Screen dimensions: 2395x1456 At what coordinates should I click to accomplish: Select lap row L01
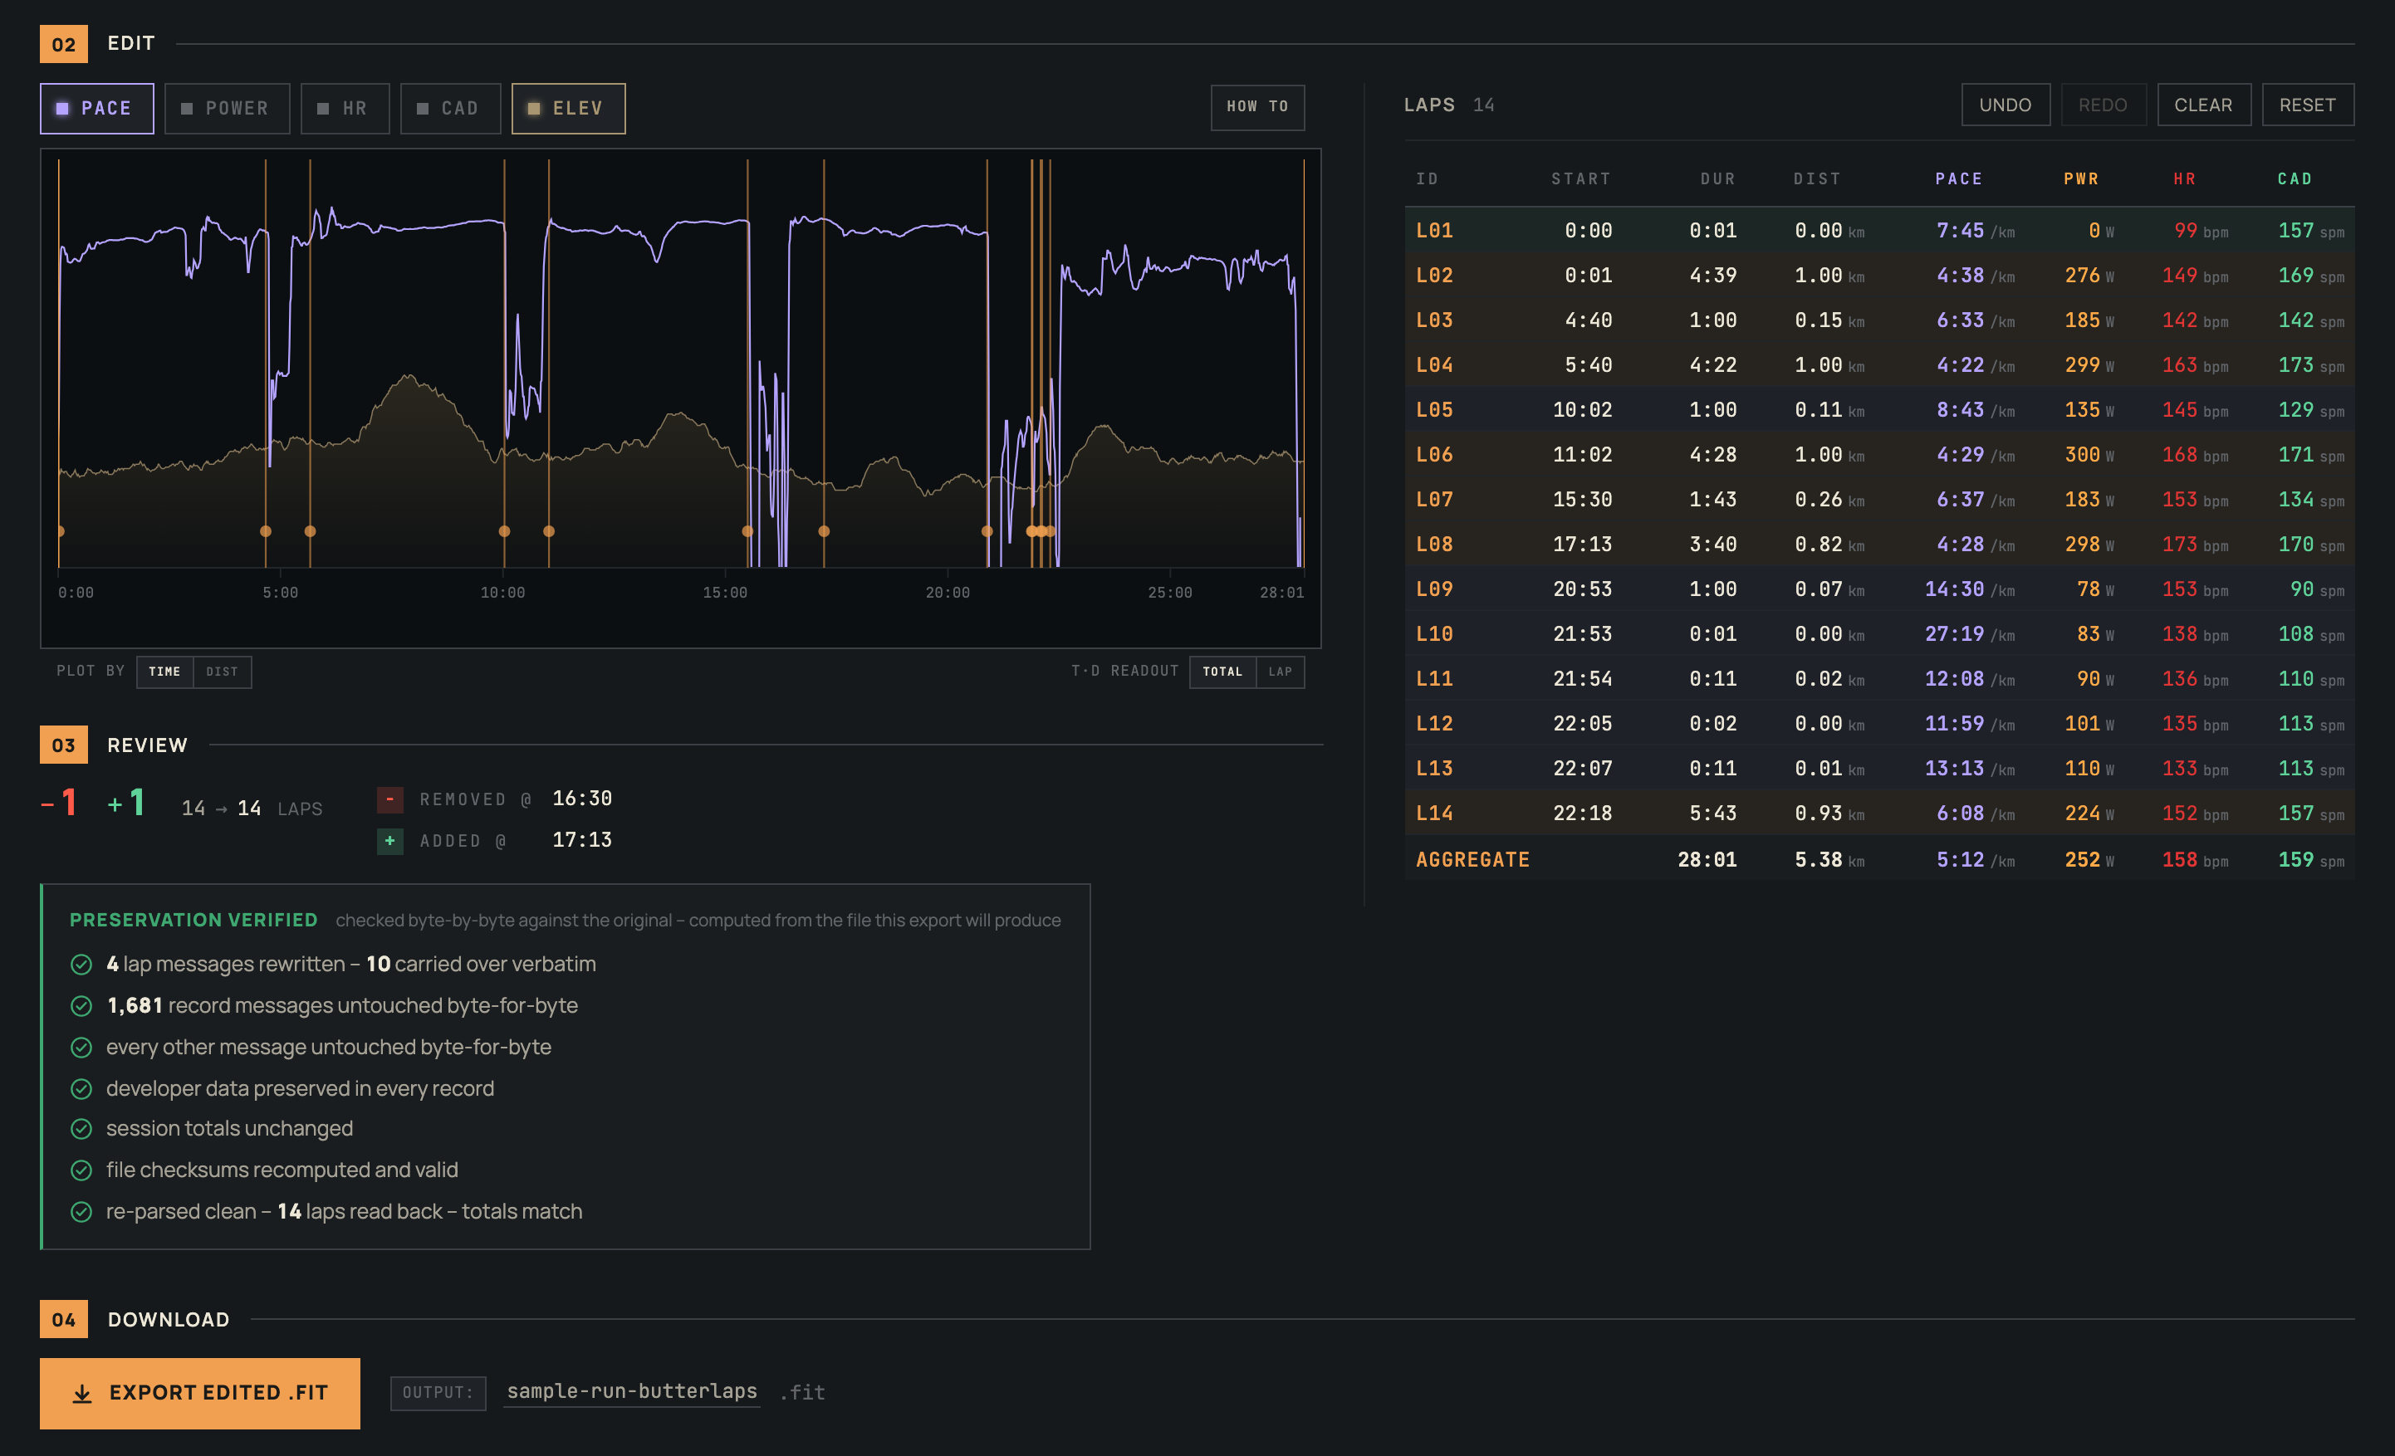1878,230
